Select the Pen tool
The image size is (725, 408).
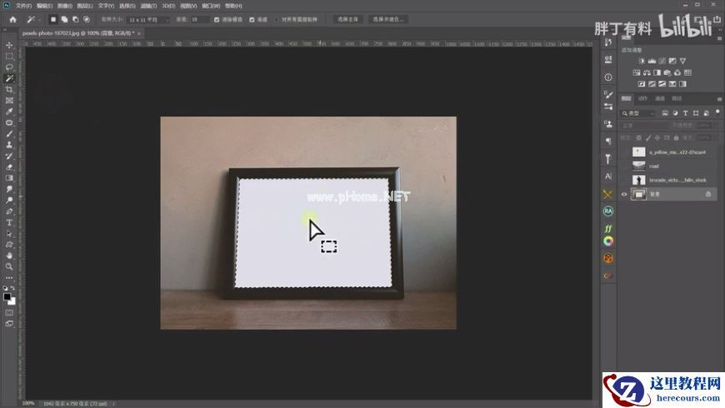(x=9, y=211)
